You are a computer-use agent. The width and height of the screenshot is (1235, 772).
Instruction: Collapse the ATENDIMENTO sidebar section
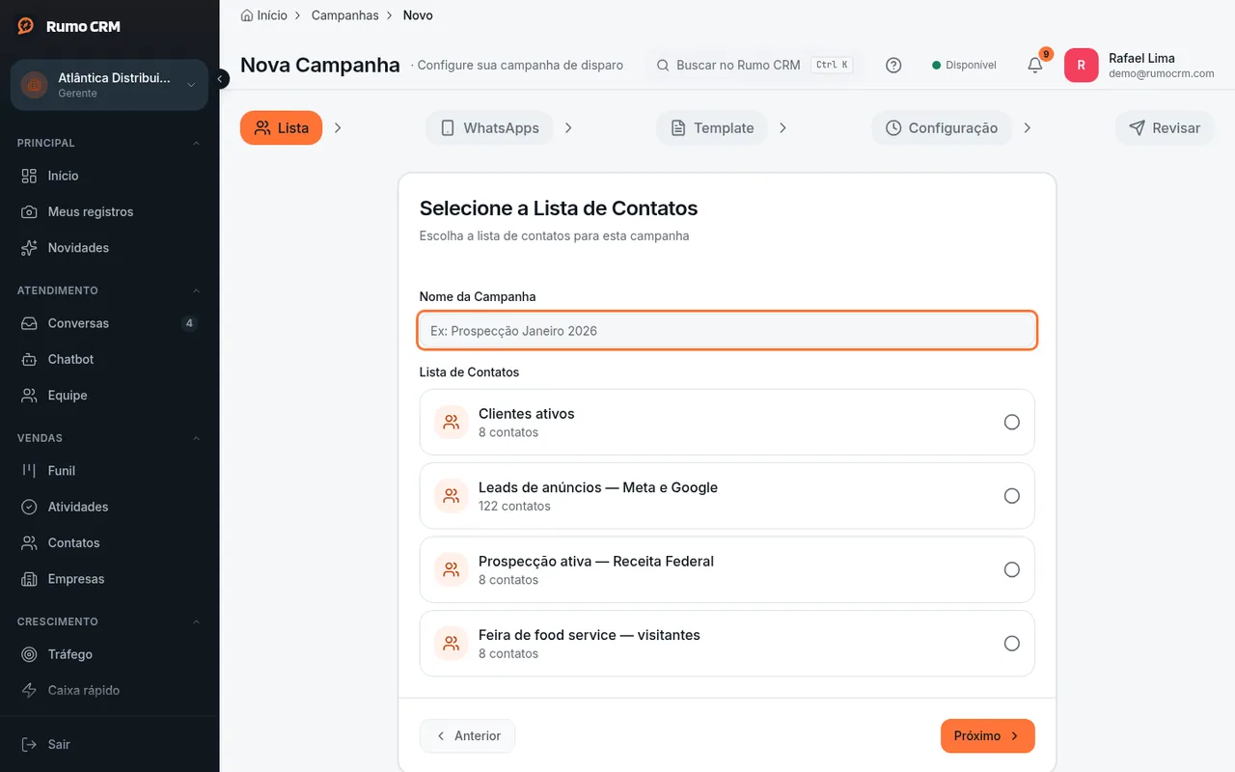click(x=197, y=290)
